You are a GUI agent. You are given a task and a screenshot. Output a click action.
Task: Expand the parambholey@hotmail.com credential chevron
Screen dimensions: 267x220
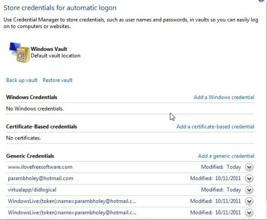click(x=249, y=178)
